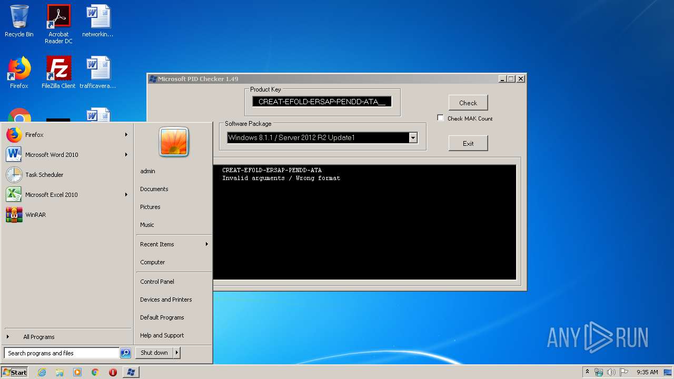Expand Microsoft Word 2010 jump list arrow
Screen dimensions: 674x379
point(126,155)
